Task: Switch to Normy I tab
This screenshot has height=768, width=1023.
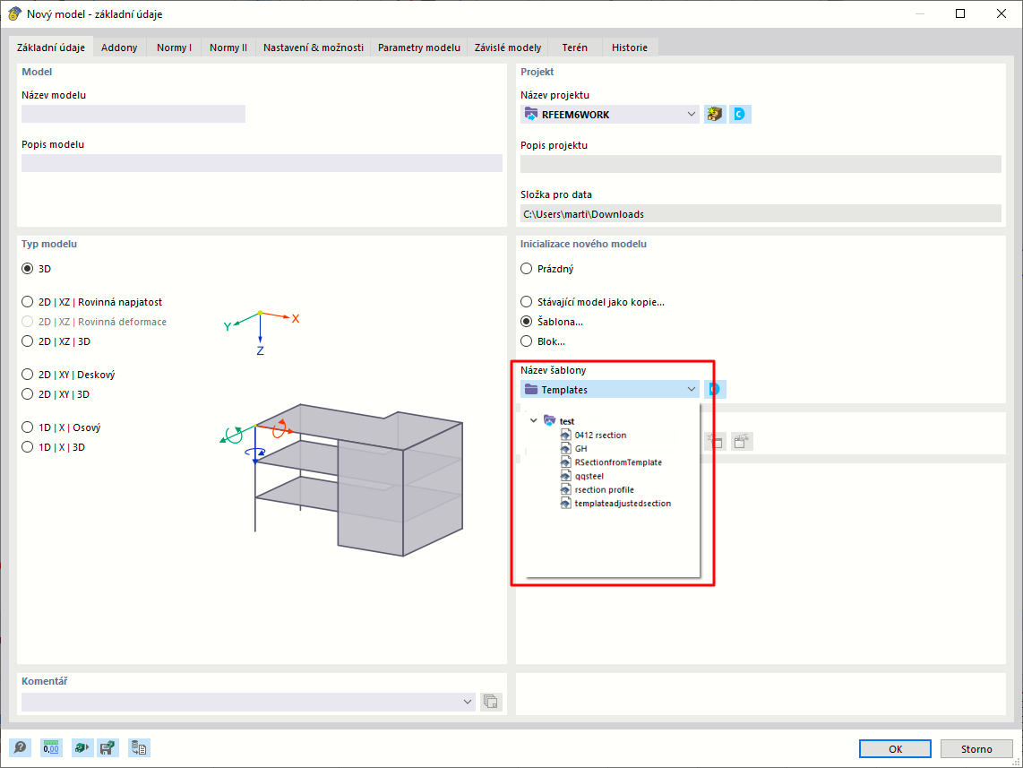Action: pyautogui.click(x=174, y=47)
